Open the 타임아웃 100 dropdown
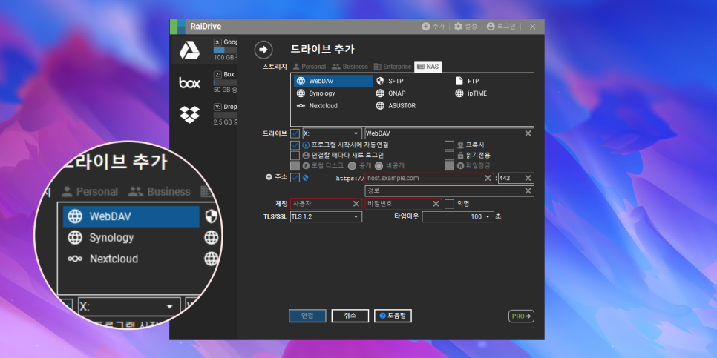 (x=458, y=216)
